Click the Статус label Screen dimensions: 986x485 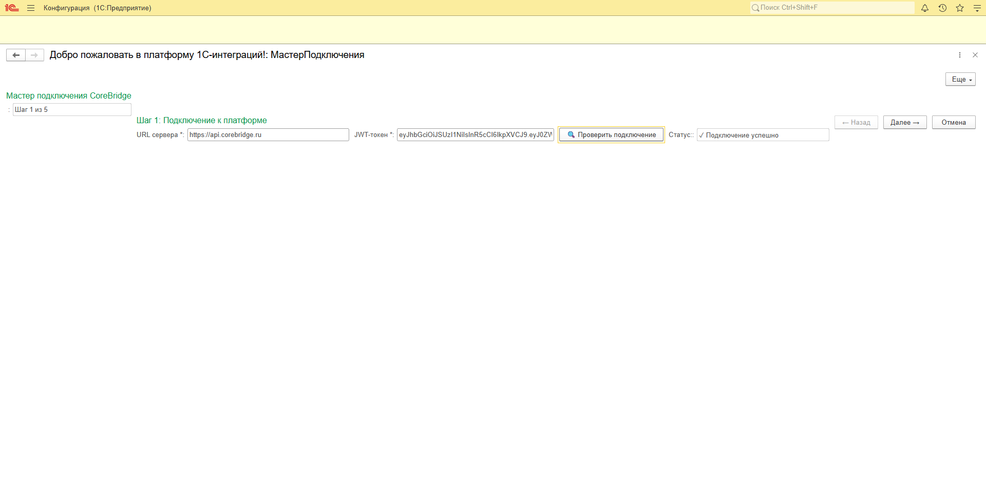tap(681, 135)
